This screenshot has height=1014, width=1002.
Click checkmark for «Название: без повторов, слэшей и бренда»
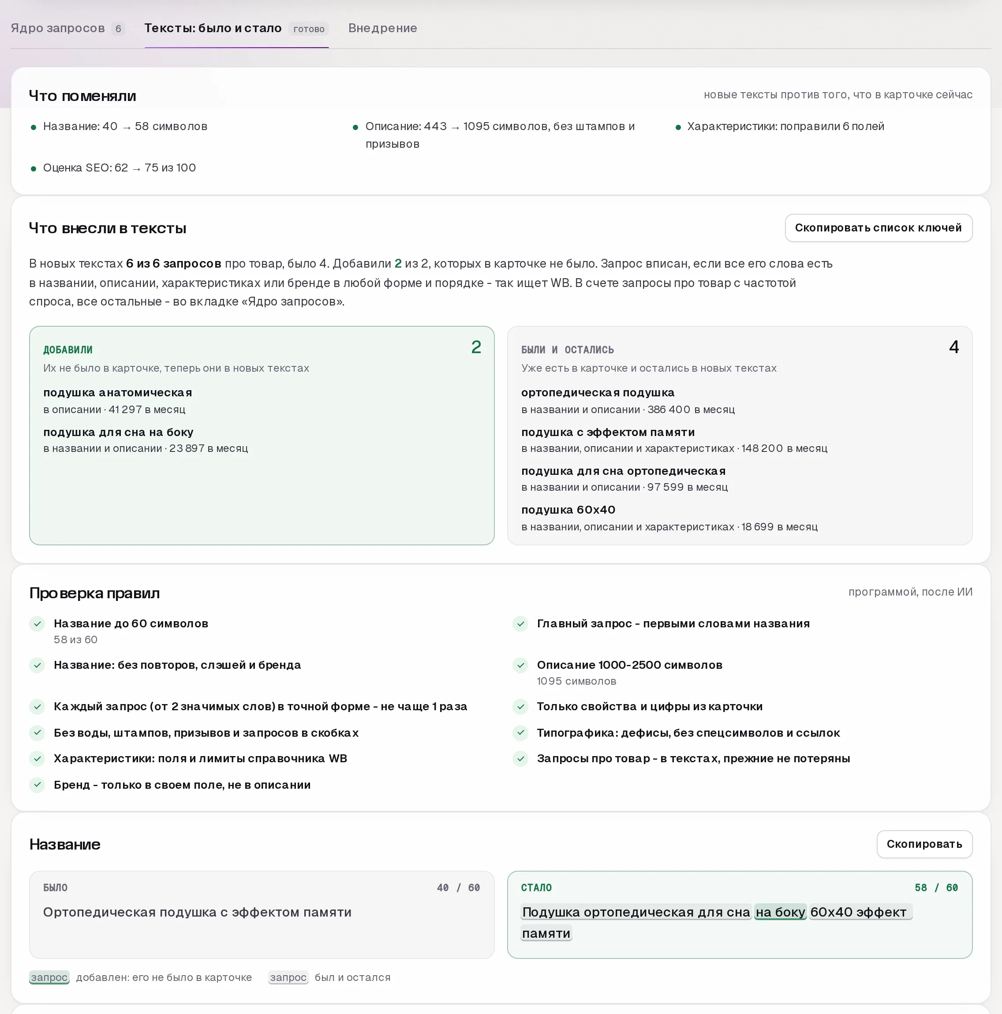click(37, 665)
